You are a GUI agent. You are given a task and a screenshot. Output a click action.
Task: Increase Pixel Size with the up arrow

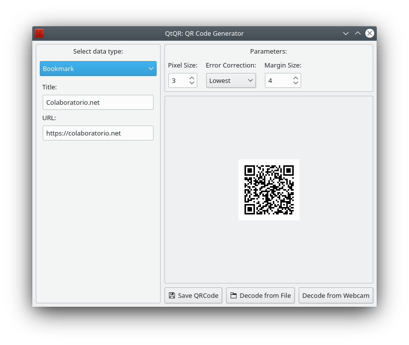192,78
